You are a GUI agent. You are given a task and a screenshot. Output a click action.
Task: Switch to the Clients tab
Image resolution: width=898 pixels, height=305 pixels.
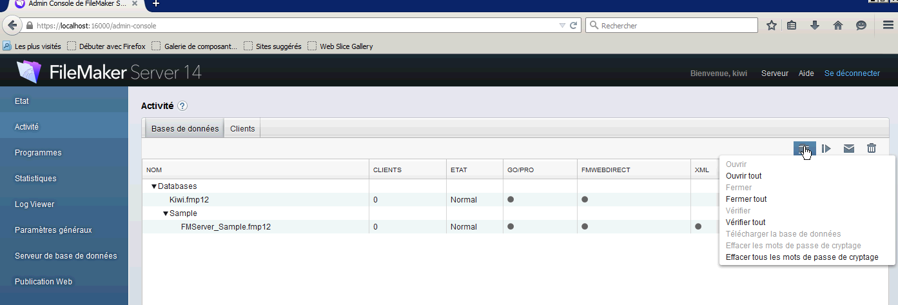242,128
